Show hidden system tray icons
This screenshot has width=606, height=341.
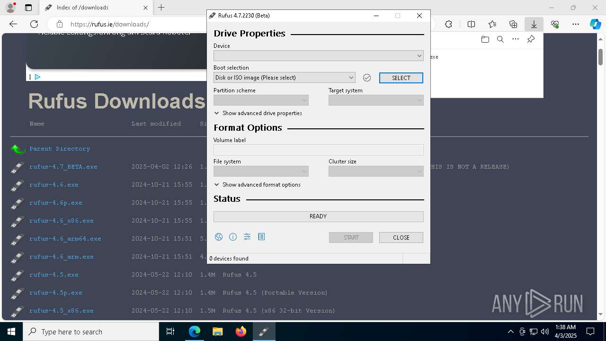coord(510,332)
